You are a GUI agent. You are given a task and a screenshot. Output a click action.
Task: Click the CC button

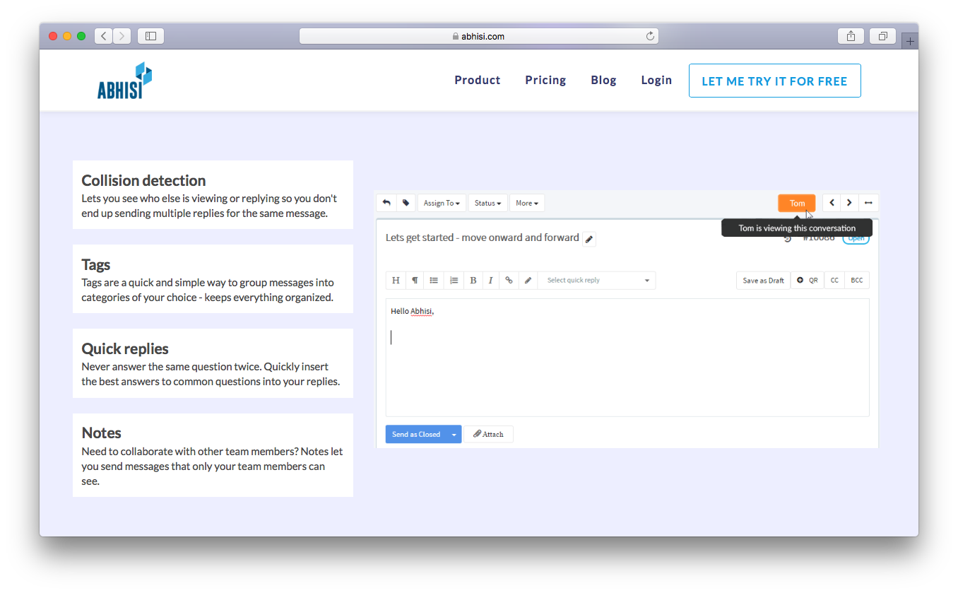(834, 281)
